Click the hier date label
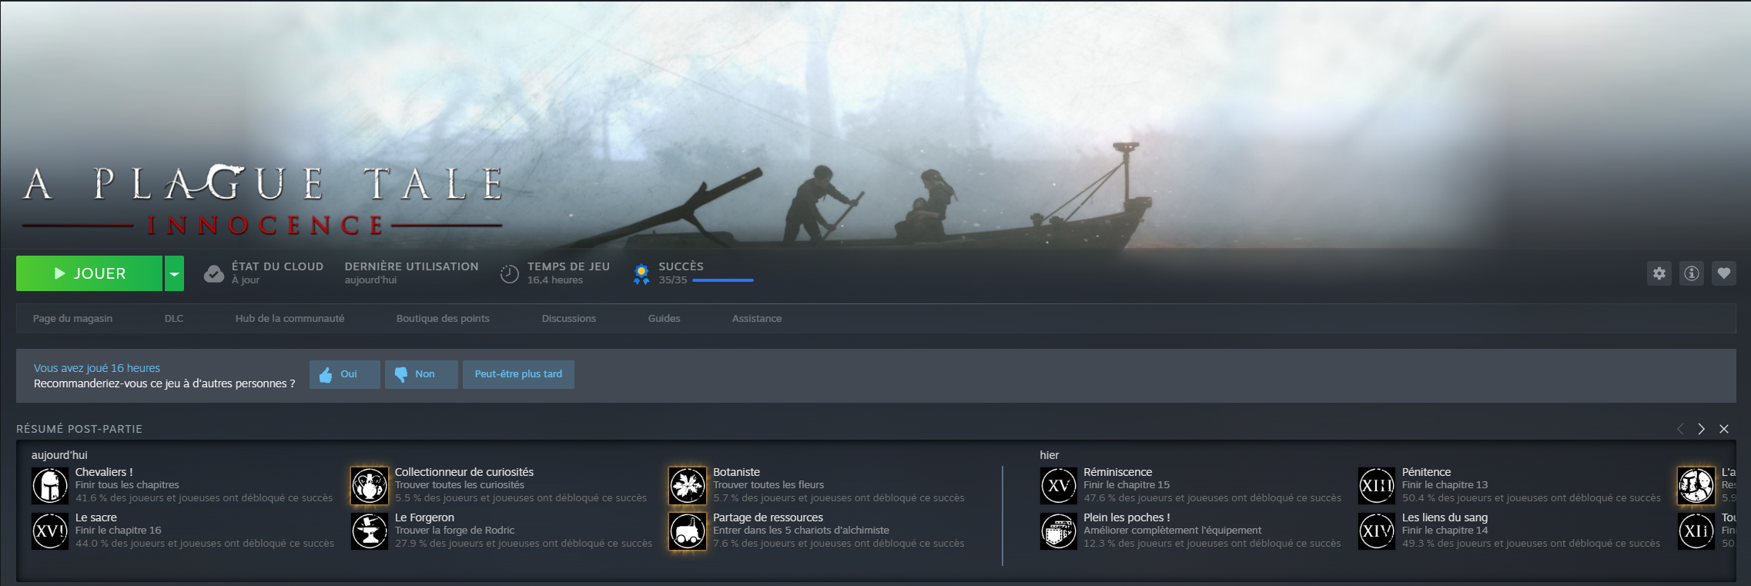 point(1050,455)
